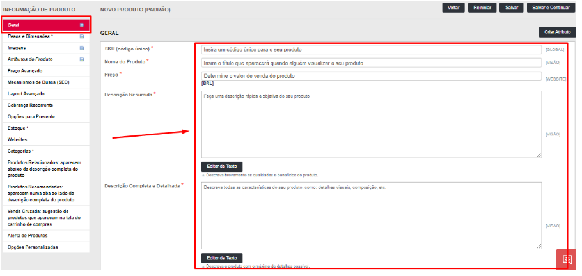Open the Estoque section
The width and height of the screenshot is (582, 276).
point(18,128)
